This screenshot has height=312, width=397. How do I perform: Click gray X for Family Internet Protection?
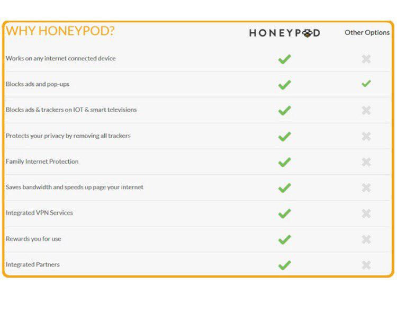[x=366, y=162]
